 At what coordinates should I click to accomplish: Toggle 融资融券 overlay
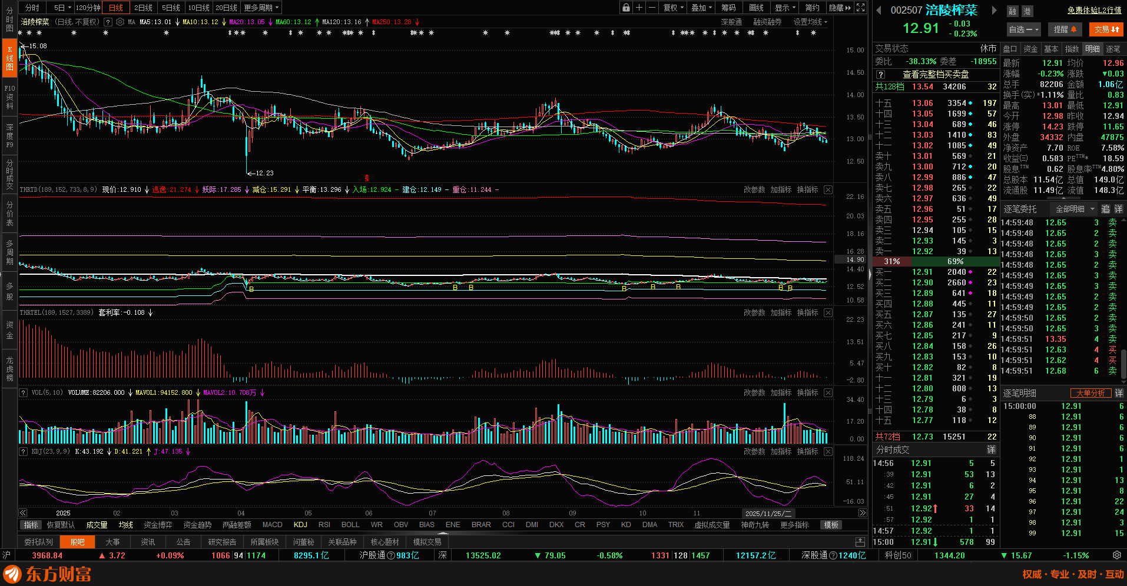coord(767,22)
